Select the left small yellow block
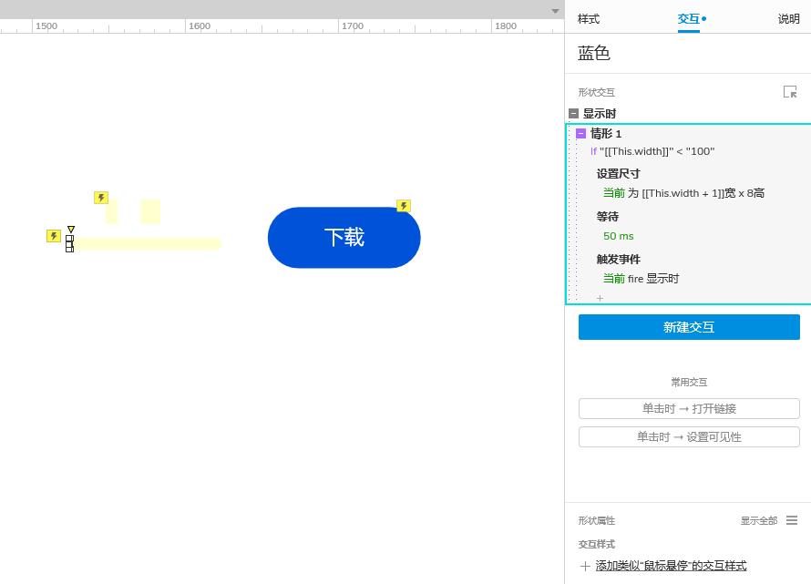Viewport: 811px width, 584px height. point(112,211)
